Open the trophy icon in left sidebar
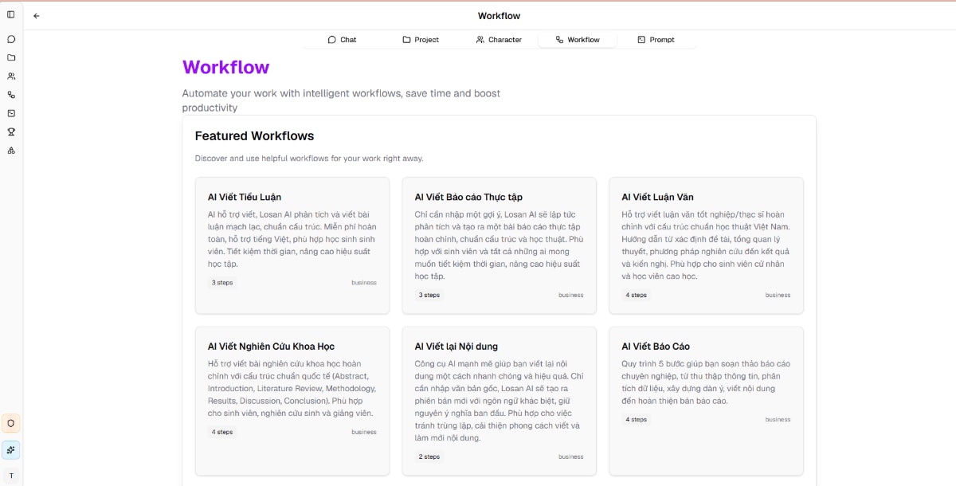956x486 pixels. pyautogui.click(x=11, y=132)
